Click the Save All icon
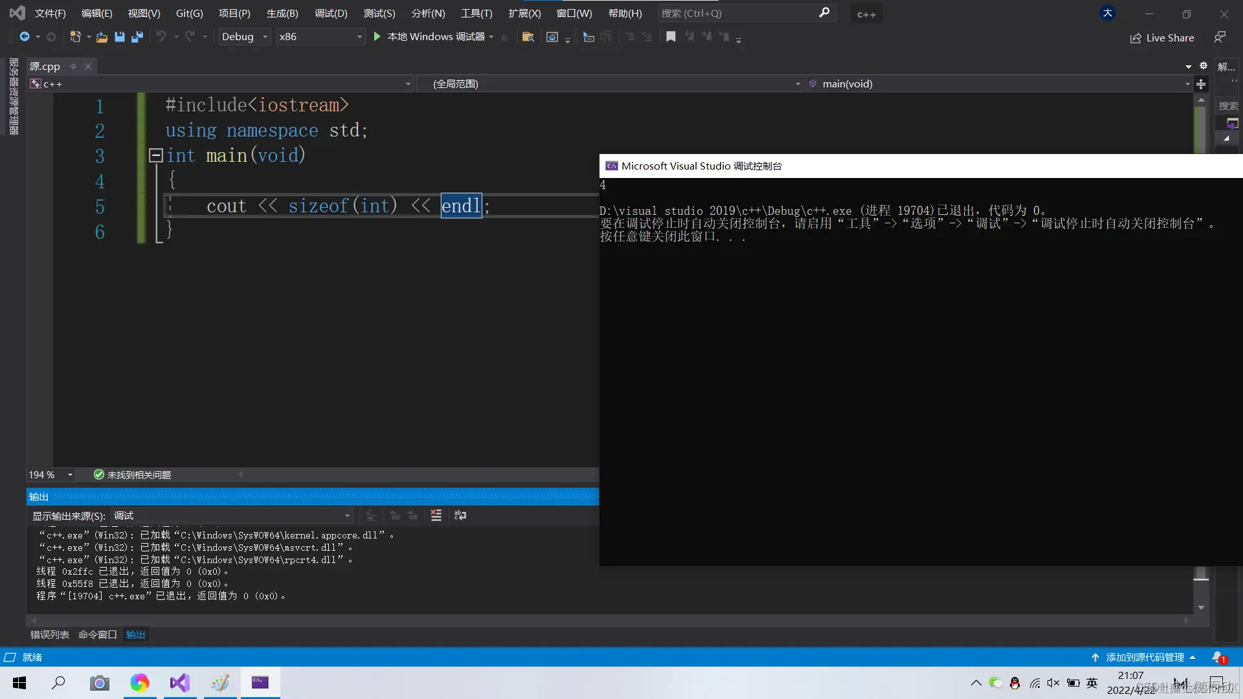 click(x=137, y=37)
